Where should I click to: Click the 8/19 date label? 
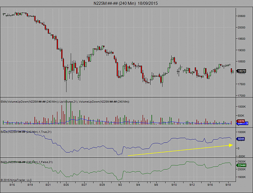pos(30,185)
